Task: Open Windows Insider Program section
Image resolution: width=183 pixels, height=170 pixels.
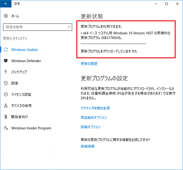Action: point(31,128)
